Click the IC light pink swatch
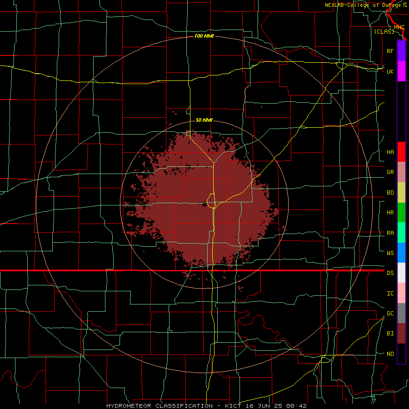Viewport: 409px width, 409px height. (401, 293)
